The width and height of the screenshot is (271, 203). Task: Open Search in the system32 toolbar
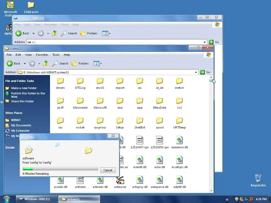click(x=60, y=63)
